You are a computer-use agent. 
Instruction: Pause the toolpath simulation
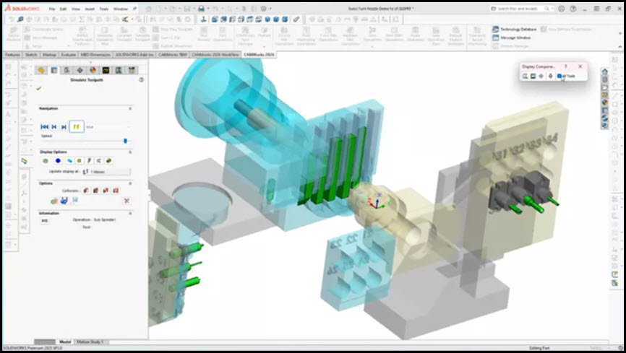point(76,127)
